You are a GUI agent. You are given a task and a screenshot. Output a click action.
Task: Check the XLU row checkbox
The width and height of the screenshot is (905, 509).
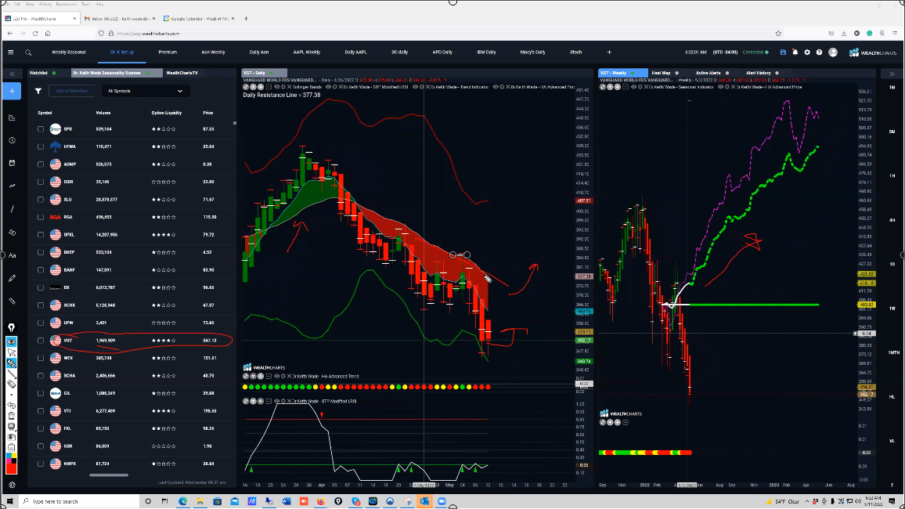click(x=41, y=200)
